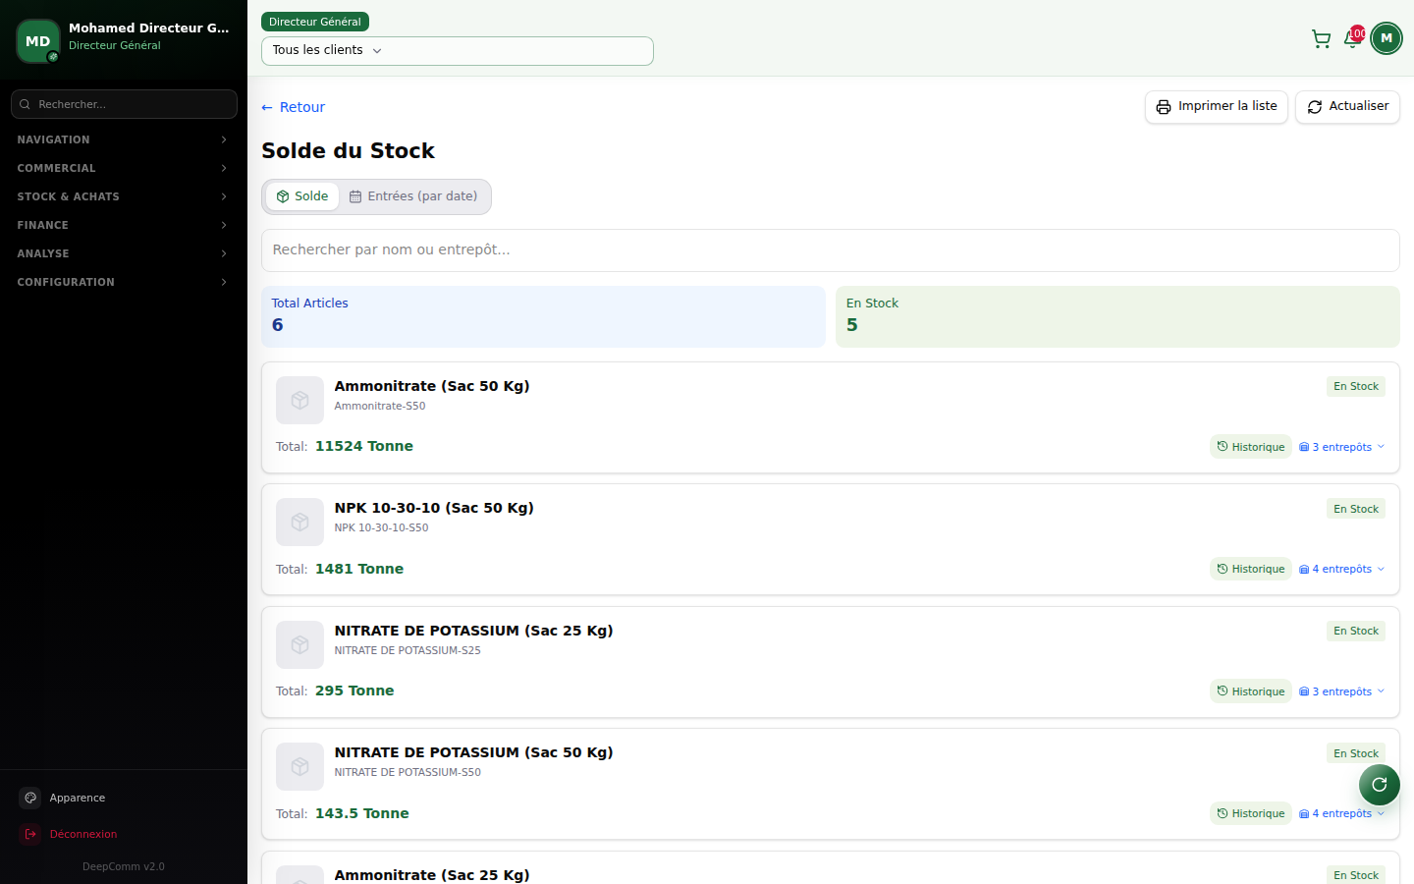Screen dimensions: 1414x884
Task: Click En Stock badge on Ammonitrate (Sac 50 Kg)
Action: click(x=1356, y=387)
